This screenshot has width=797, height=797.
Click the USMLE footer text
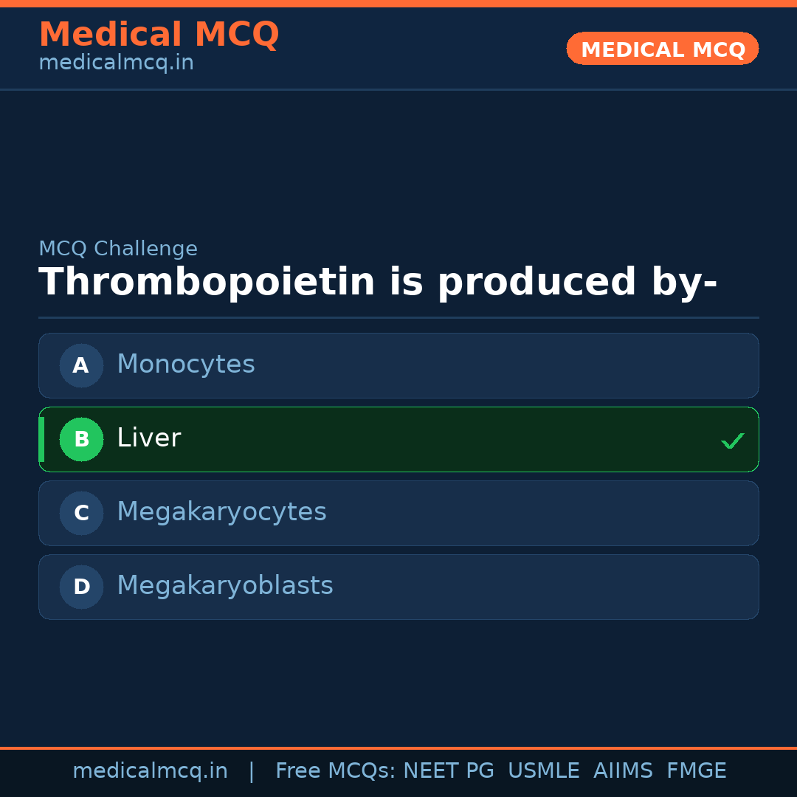(x=543, y=771)
